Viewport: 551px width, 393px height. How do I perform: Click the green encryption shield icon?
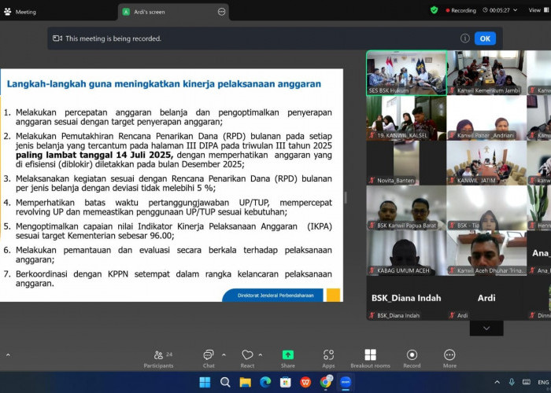click(434, 10)
